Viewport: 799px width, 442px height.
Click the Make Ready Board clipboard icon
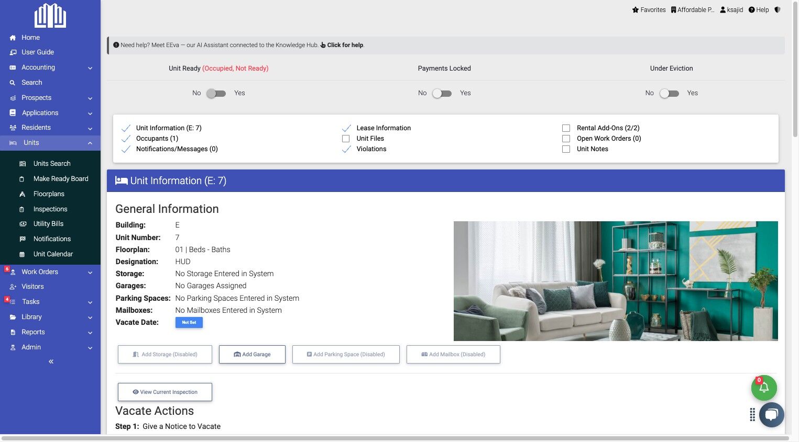click(22, 179)
